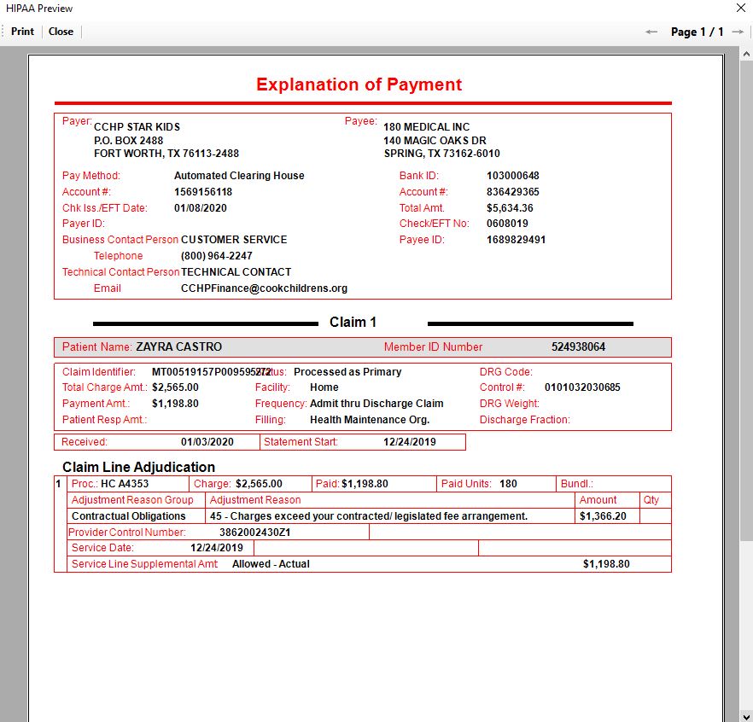Viewport: 753px width, 722px height.
Task: Click procedure code HC A4353
Action: click(125, 484)
